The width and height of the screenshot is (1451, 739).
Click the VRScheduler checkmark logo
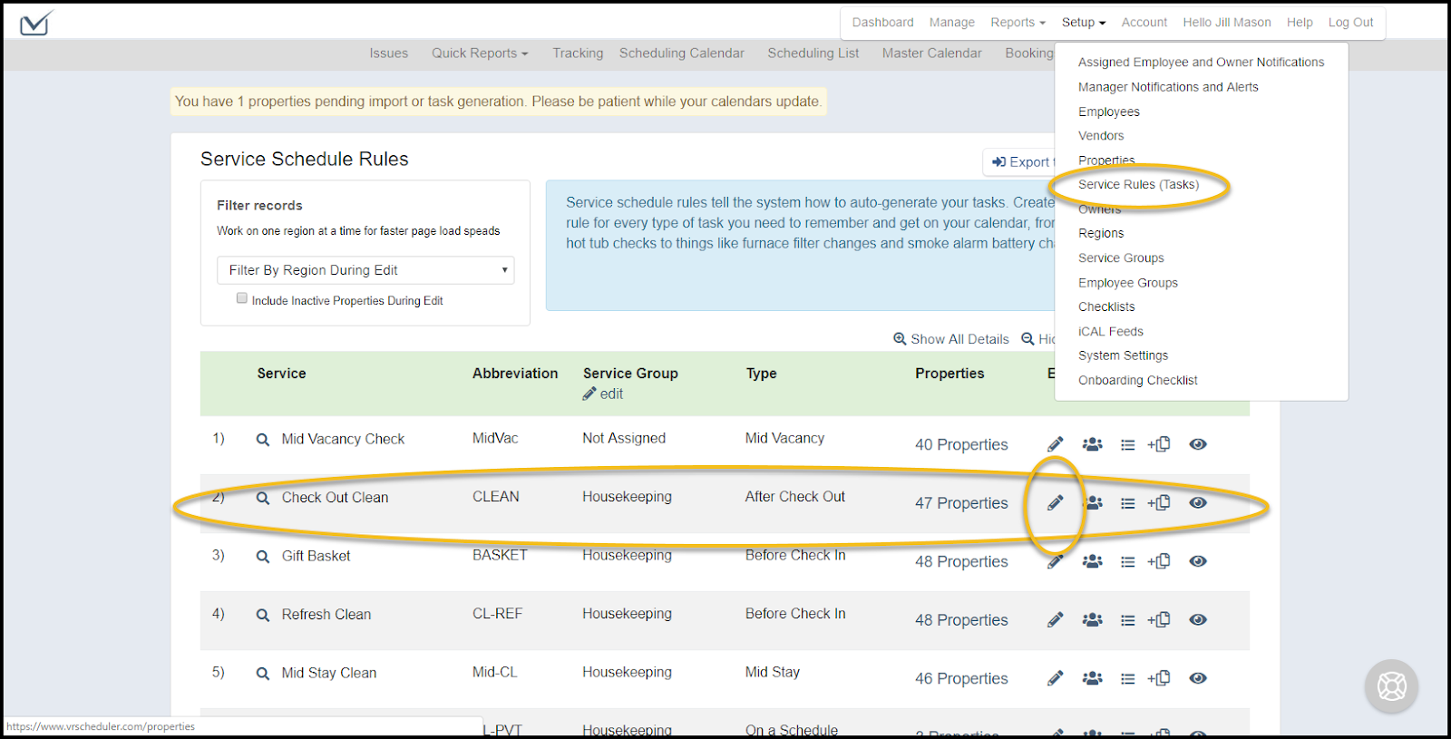point(36,23)
